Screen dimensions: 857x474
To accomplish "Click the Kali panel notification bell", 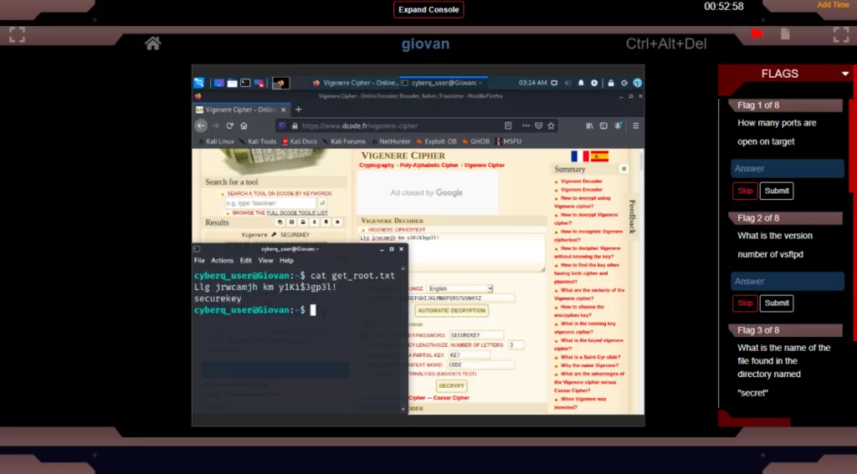I will (x=581, y=83).
